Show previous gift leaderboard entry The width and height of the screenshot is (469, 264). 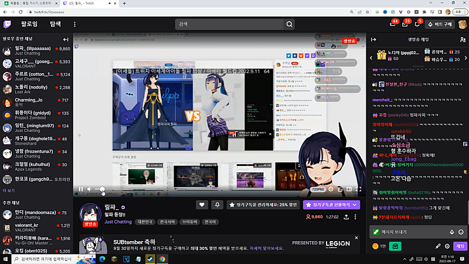371,58
